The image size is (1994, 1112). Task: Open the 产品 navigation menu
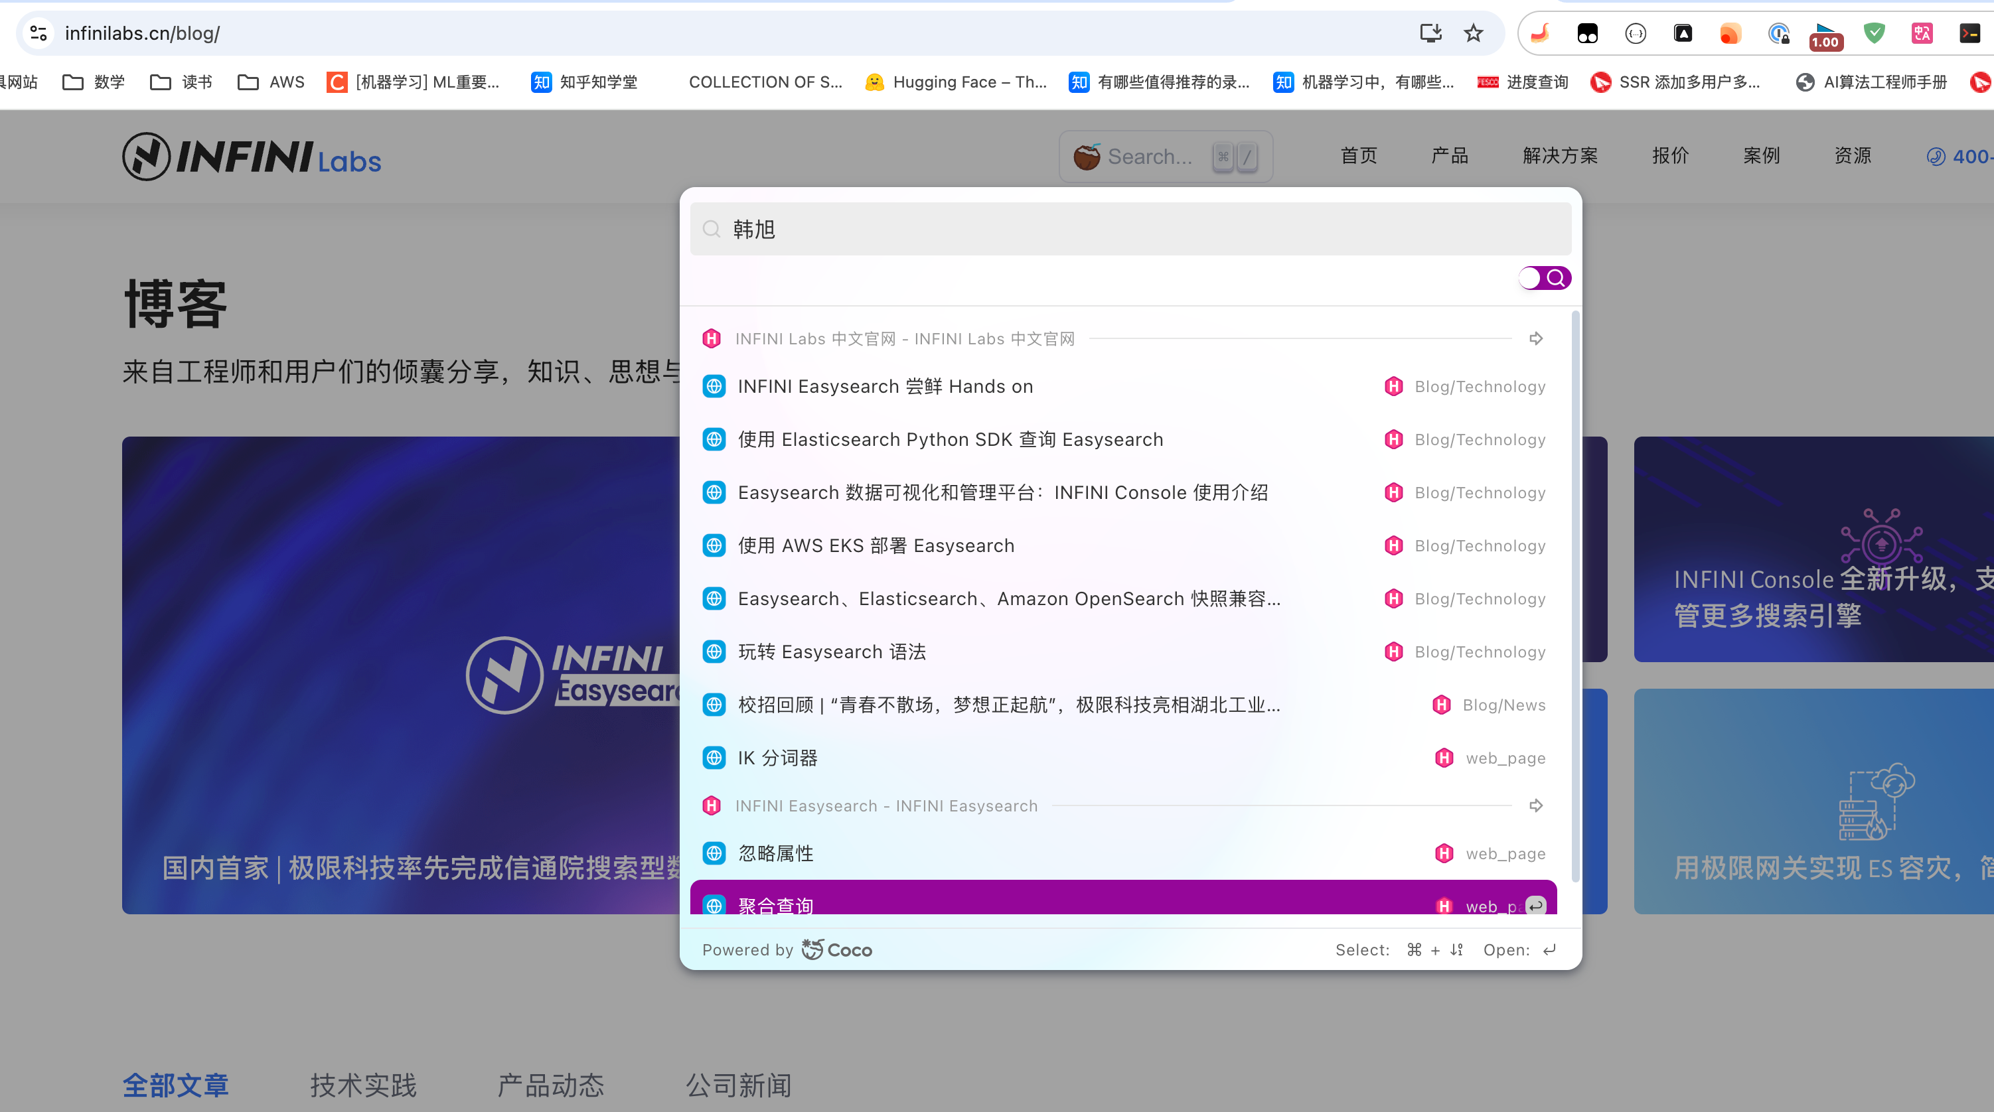tap(1449, 155)
